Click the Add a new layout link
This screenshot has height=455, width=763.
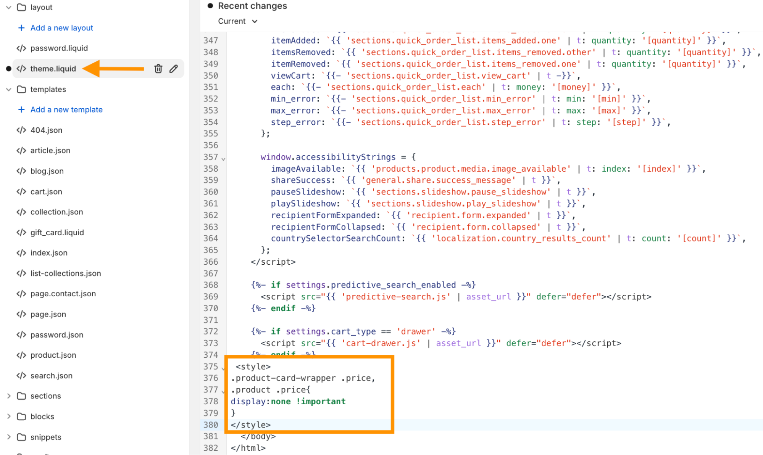[61, 27]
